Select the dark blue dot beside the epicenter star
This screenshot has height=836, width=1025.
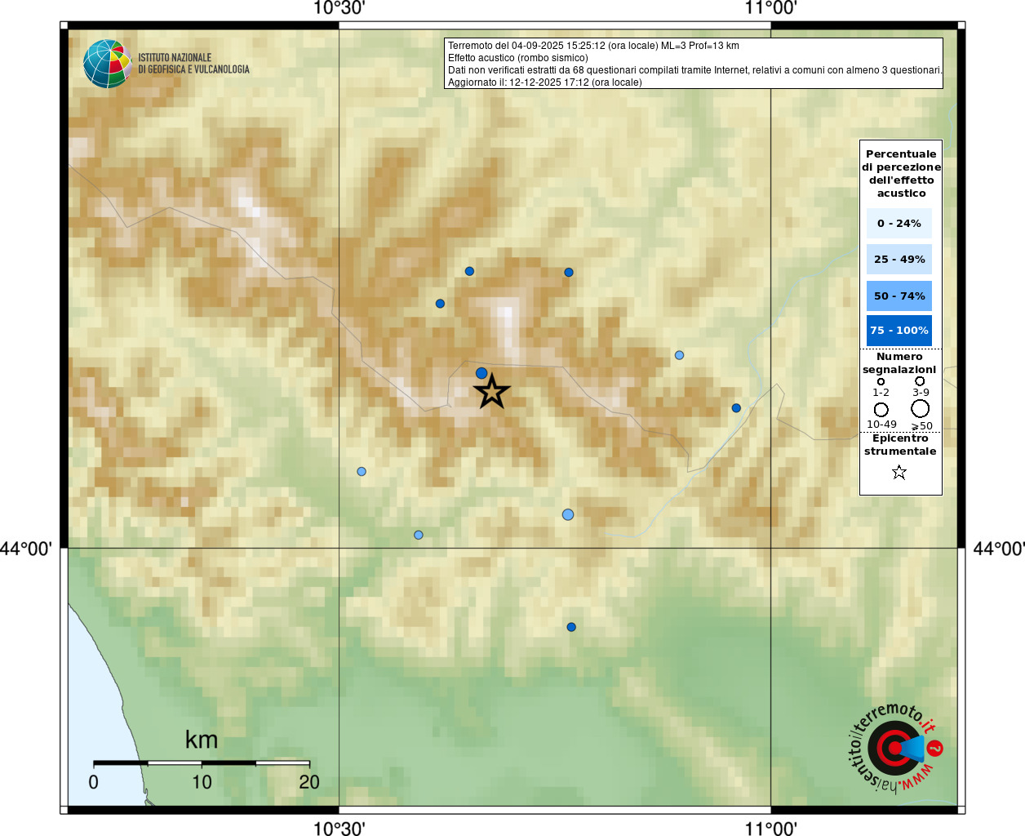[x=481, y=373]
